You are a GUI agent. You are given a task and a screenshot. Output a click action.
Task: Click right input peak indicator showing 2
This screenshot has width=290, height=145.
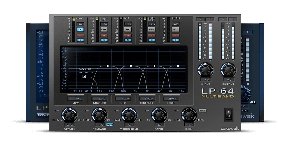(x=210, y=19)
